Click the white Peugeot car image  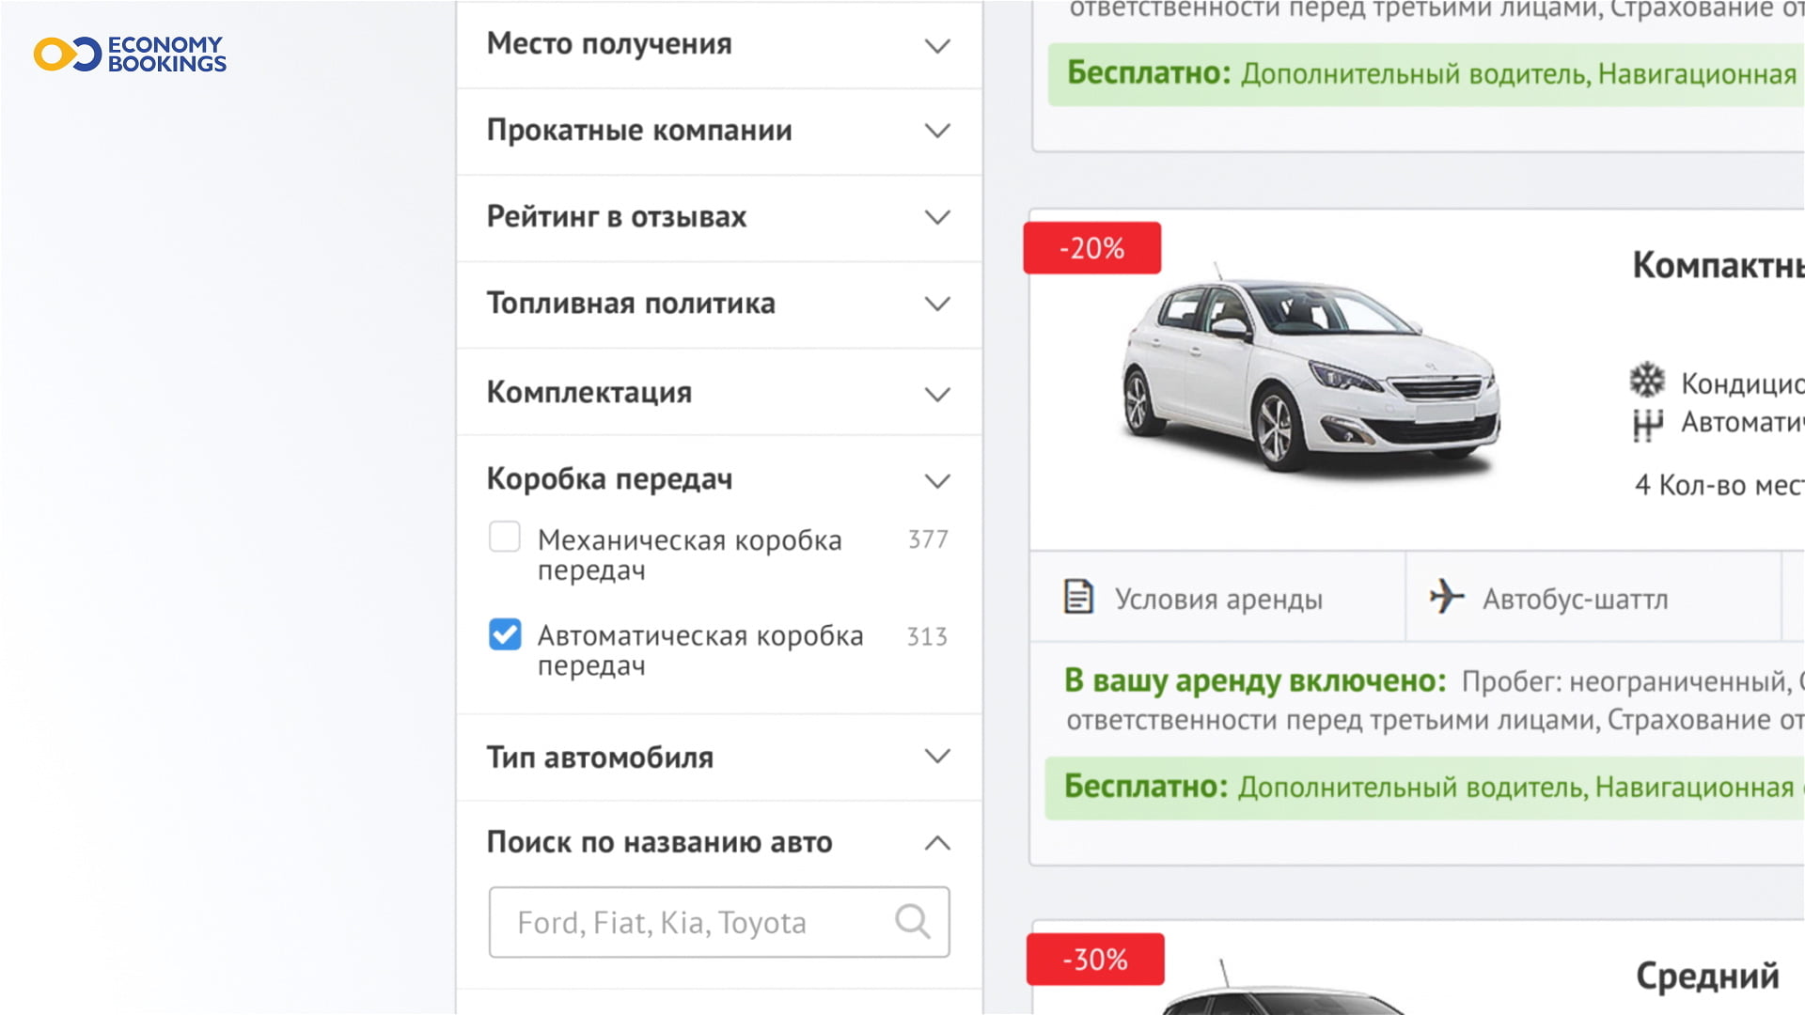point(1310,376)
